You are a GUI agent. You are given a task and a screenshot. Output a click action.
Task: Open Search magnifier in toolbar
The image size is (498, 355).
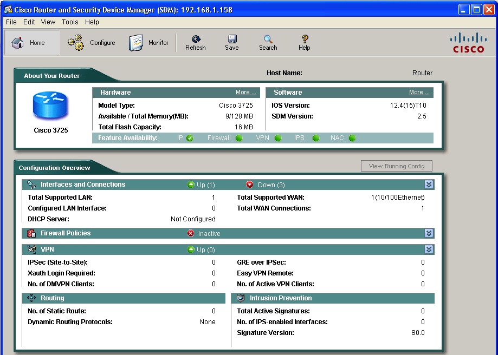click(268, 39)
